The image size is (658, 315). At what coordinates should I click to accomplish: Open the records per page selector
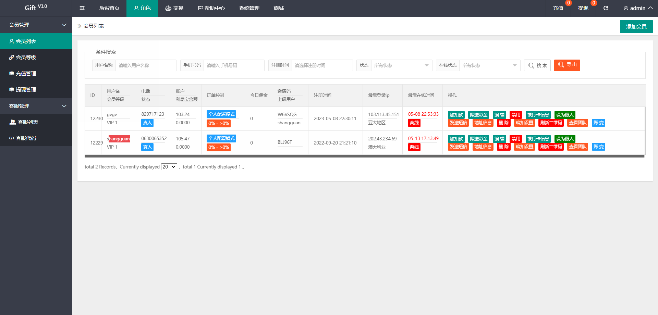(169, 167)
